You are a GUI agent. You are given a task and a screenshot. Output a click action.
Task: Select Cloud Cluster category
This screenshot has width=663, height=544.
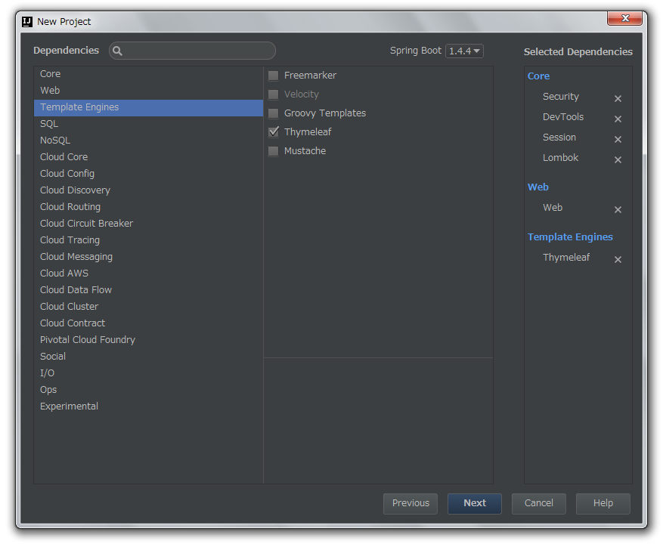click(148, 307)
